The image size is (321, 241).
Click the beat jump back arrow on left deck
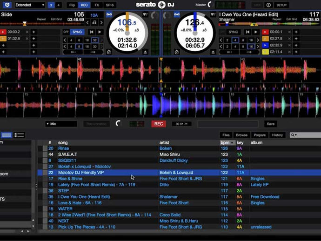pos(73,52)
